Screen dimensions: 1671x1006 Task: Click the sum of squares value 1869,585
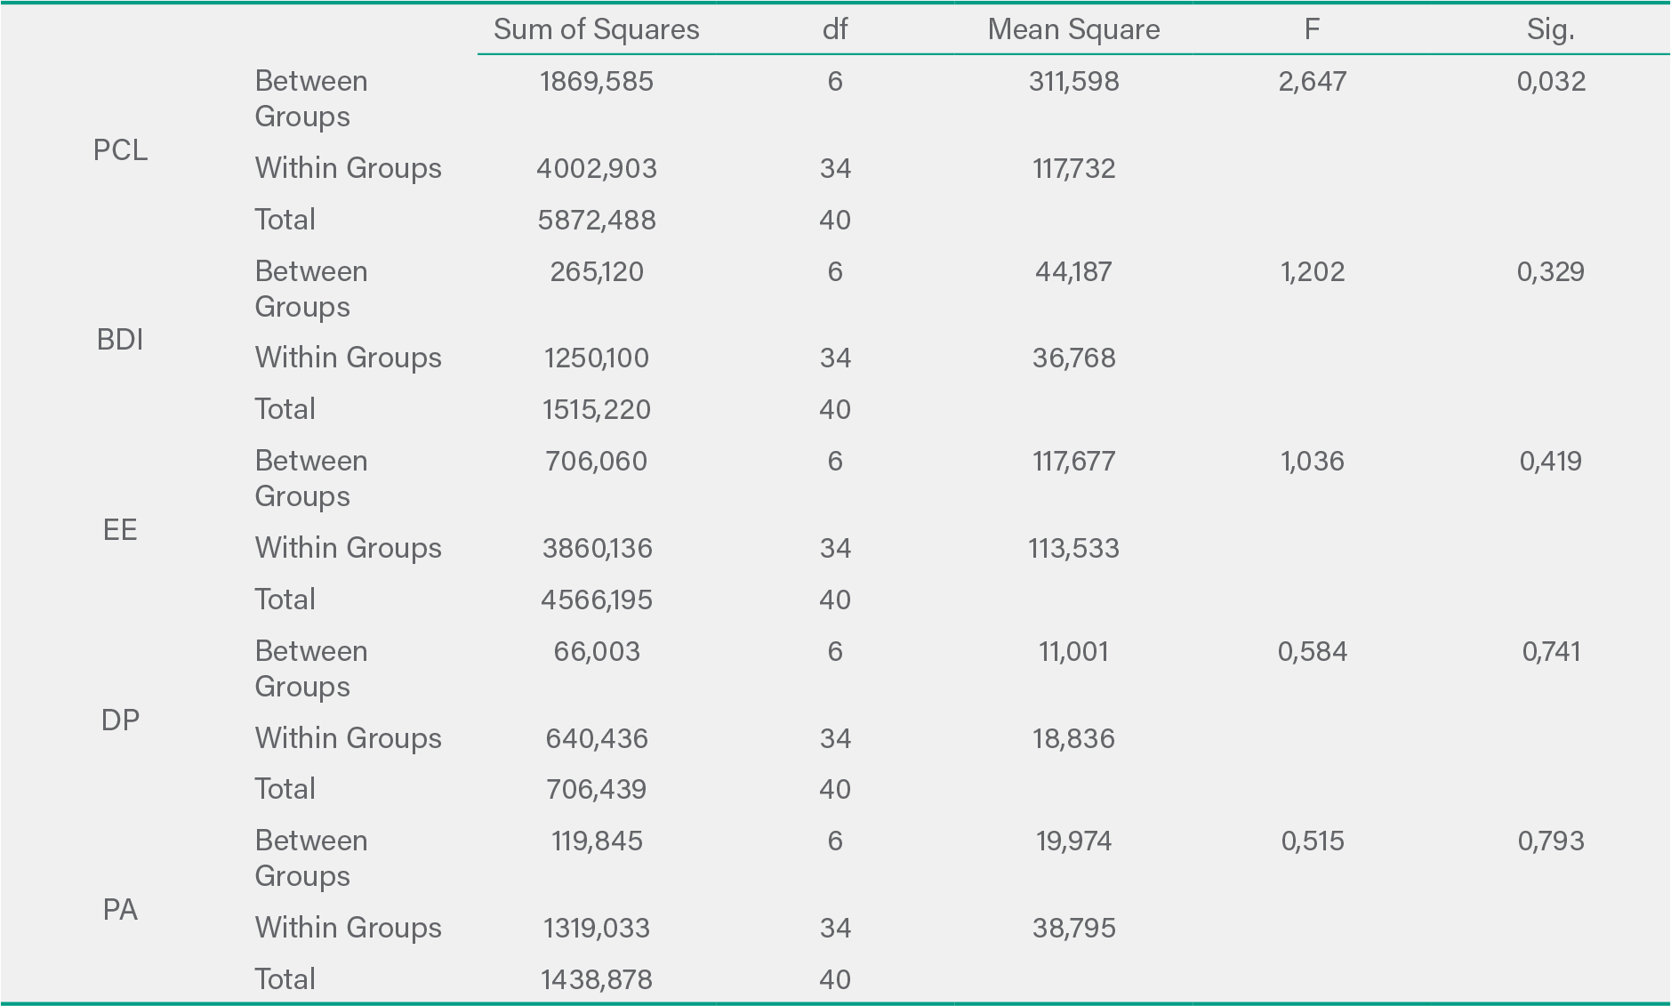pyautogui.click(x=596, y=82)
